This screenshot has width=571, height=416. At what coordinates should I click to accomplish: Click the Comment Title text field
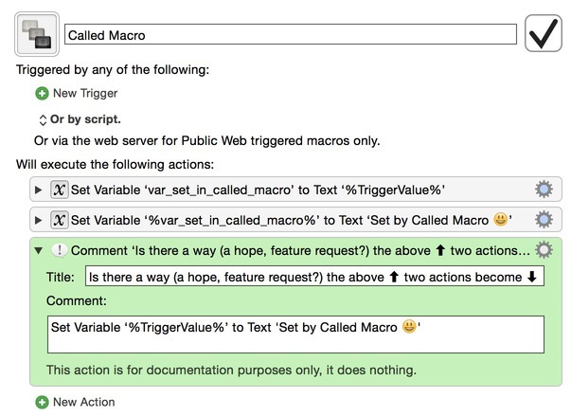(x=314, y=277)
